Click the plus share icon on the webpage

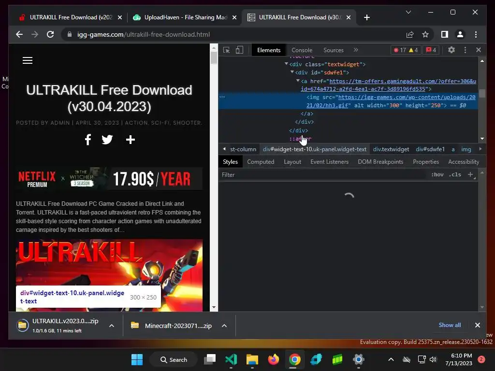[131, 140]
